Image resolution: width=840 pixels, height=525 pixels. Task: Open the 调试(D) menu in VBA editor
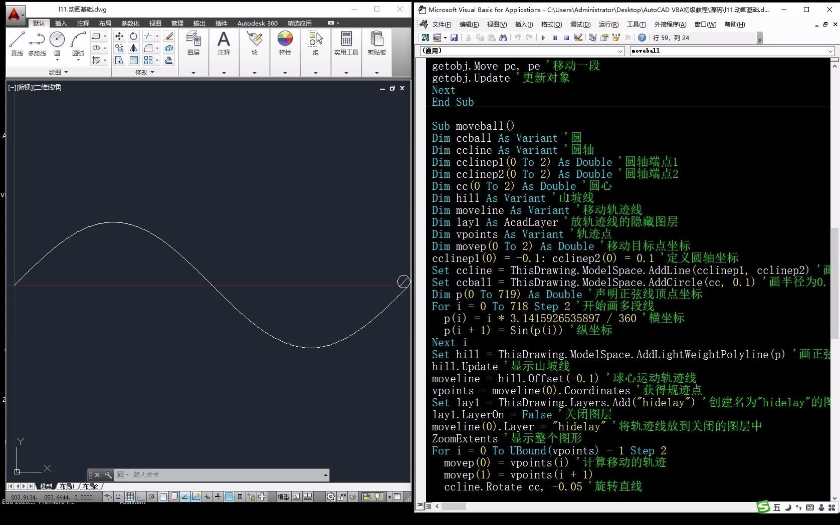(580, 24)
